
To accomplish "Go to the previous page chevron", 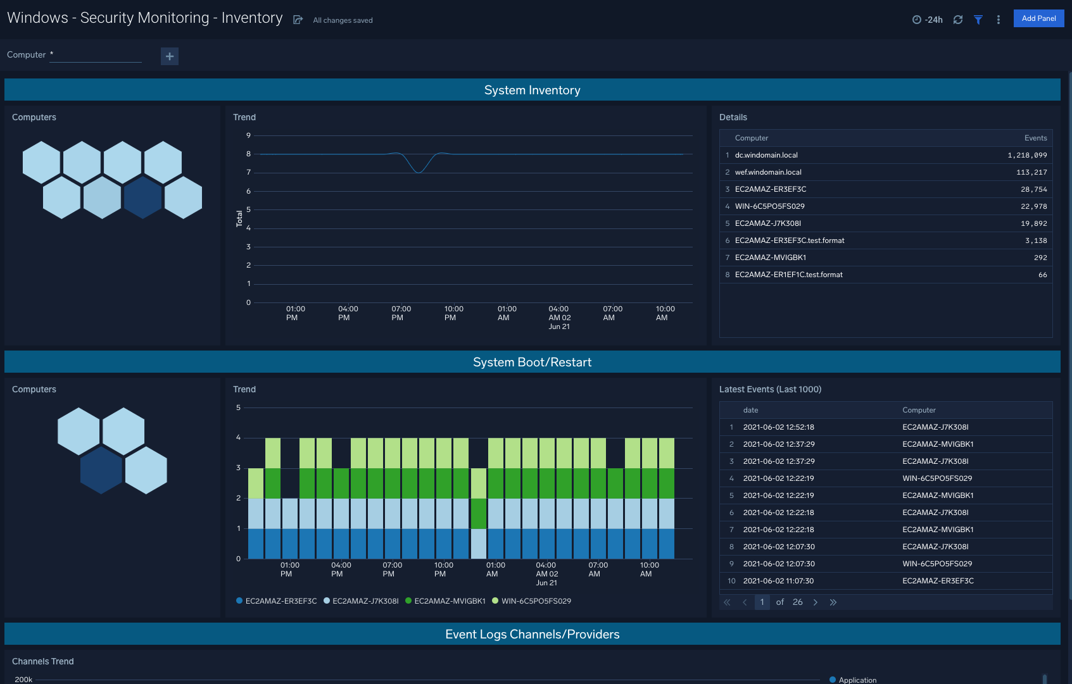I will click(x=745, y=602).
